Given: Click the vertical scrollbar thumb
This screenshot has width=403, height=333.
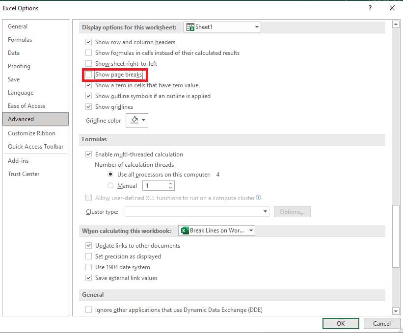Looking at the screenshot, I should 396,236.
